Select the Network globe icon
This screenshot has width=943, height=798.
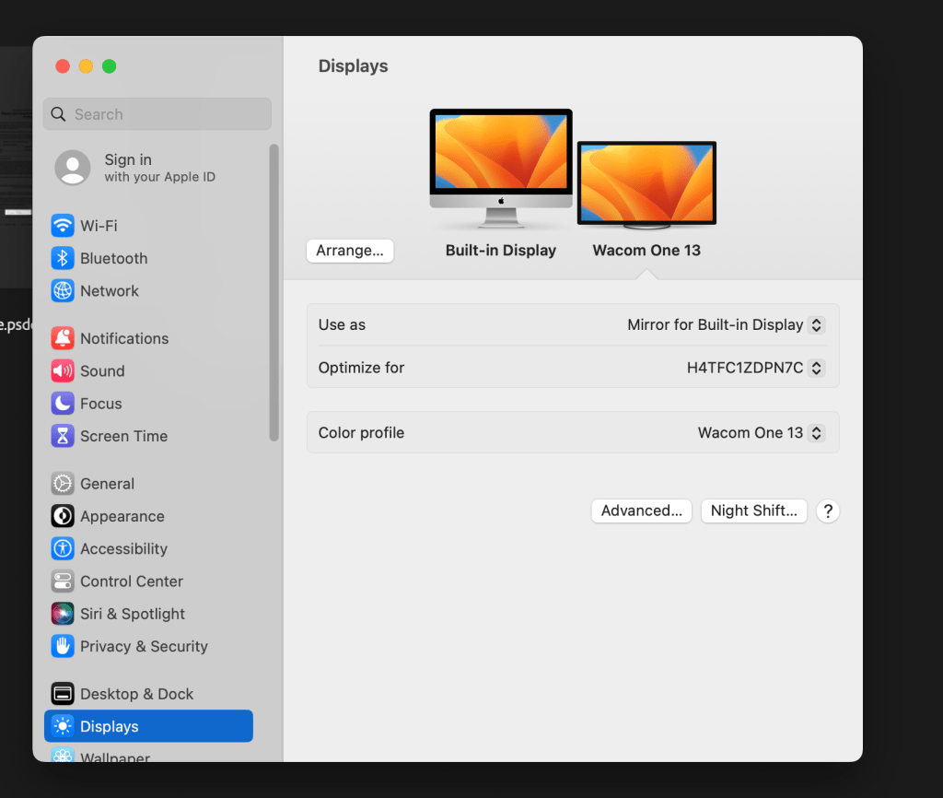click(63, 291)
